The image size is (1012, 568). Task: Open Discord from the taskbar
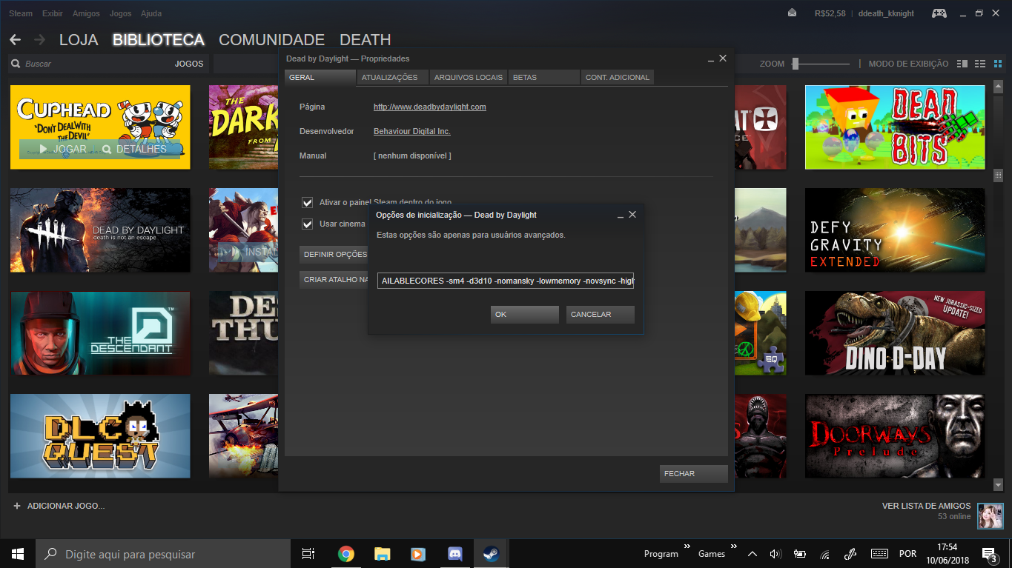(454, 554)
